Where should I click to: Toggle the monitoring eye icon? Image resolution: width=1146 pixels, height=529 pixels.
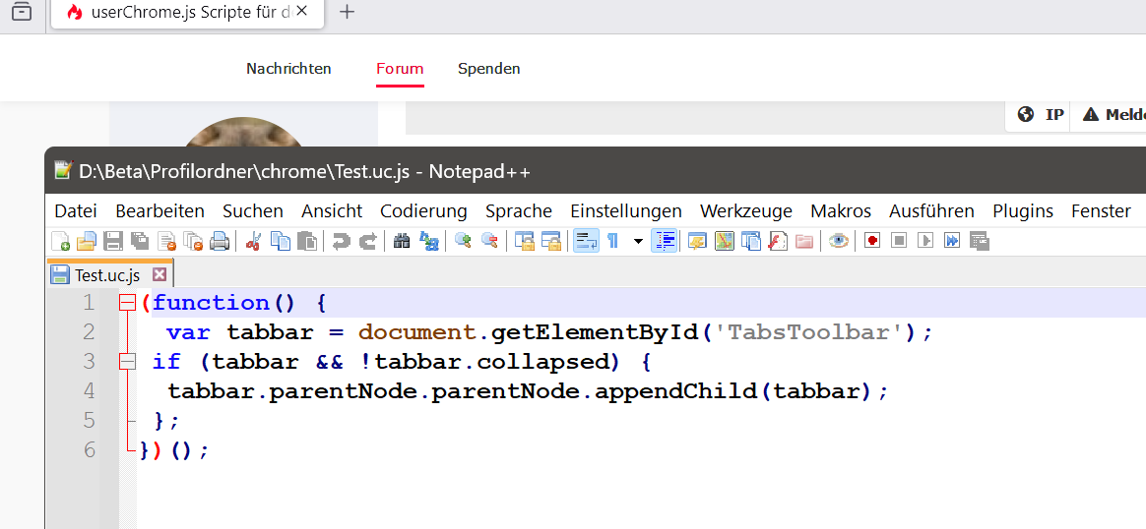coord(839,241)
